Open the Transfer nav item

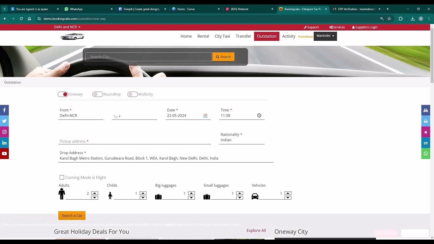(x=243, y=36)
